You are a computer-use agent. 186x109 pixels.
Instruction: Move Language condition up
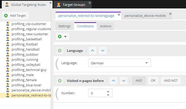coord(92,51)
